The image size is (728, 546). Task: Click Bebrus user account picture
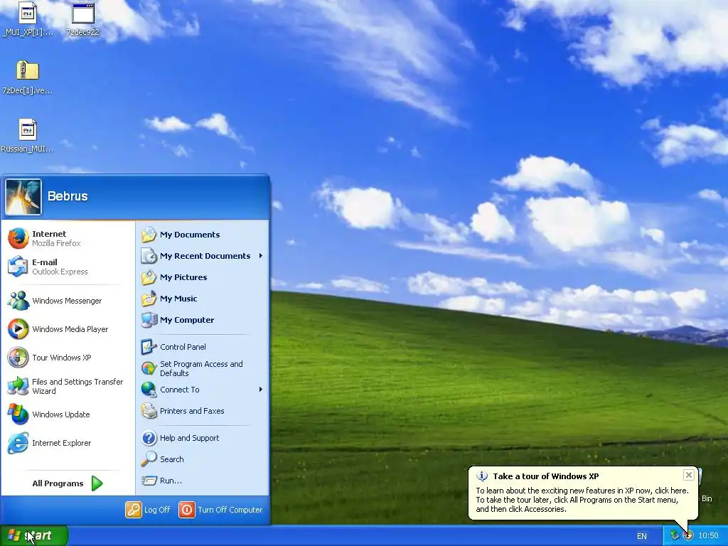(x=23, y=198)
